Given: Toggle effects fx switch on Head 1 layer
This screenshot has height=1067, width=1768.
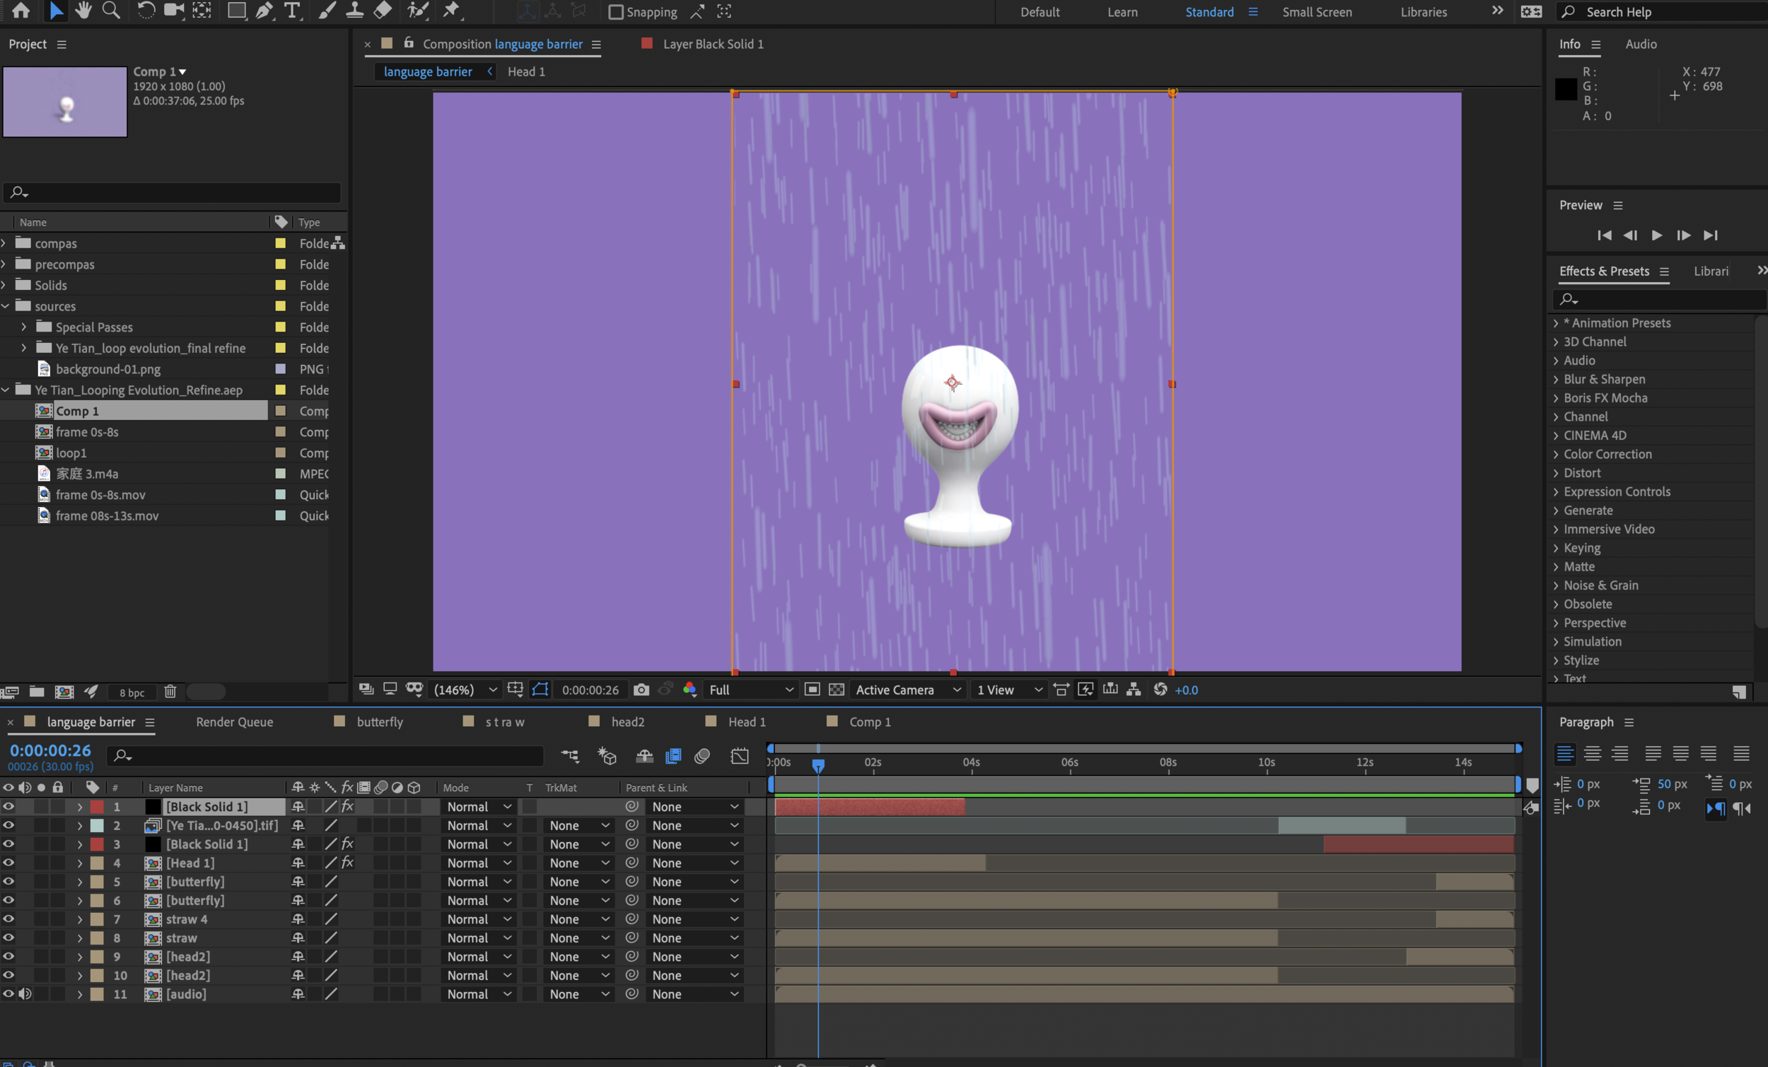Looking at the screenshot, I should pos(347,863).
